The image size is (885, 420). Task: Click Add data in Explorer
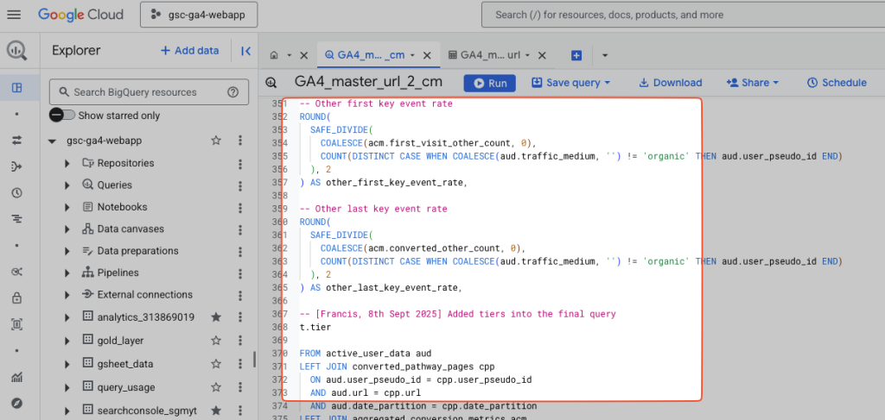[x=189, y=51]
